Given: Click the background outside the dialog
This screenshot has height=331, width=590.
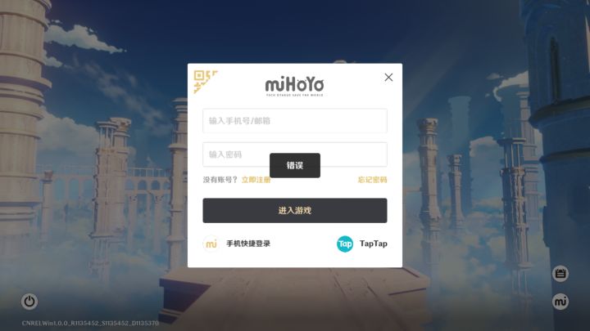Looking at the screenshot, I should [94, 75].
